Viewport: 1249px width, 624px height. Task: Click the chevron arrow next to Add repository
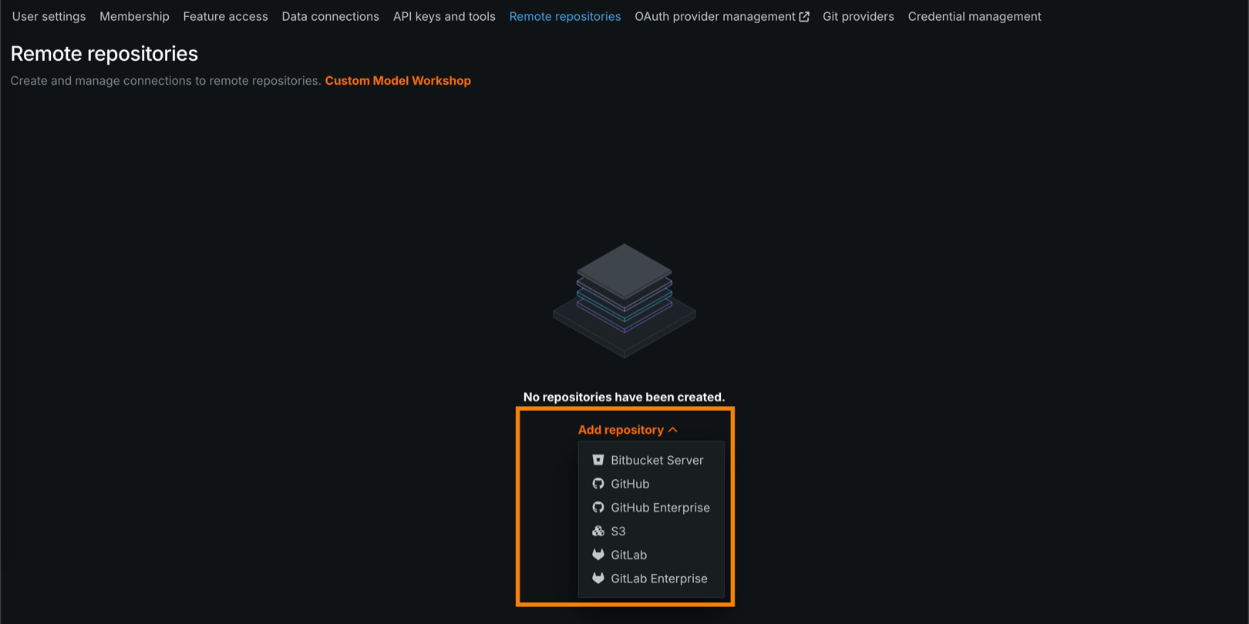673,430
